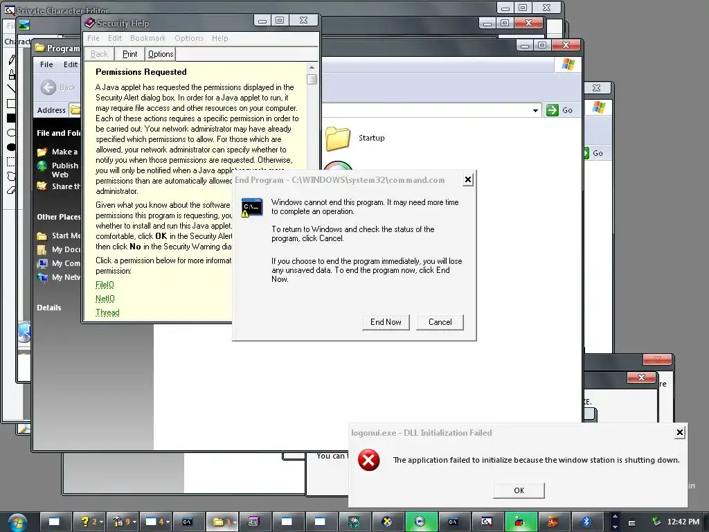Open File menu in Programs explorer window

[x=46, y=64]
